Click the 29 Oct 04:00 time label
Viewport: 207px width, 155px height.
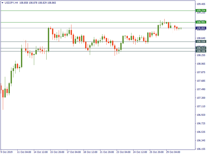point(173,152)
